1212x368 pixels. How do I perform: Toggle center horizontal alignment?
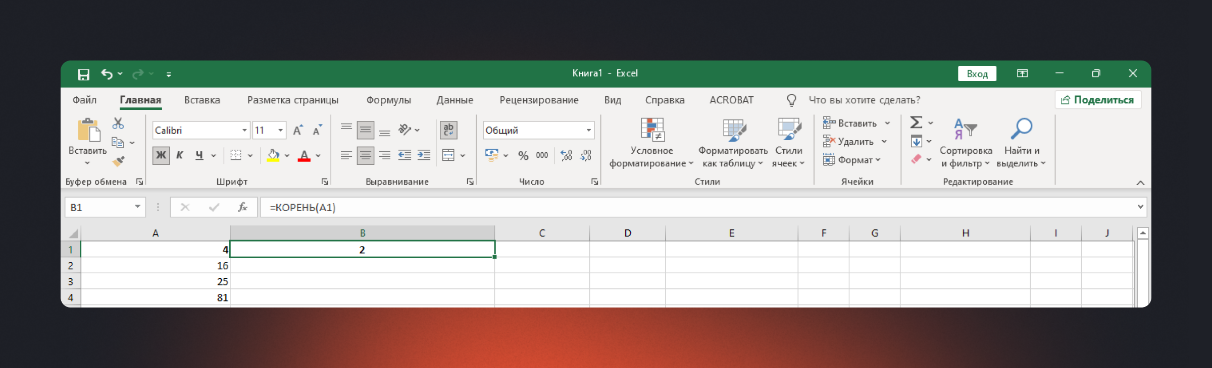[x=365, y=155]
